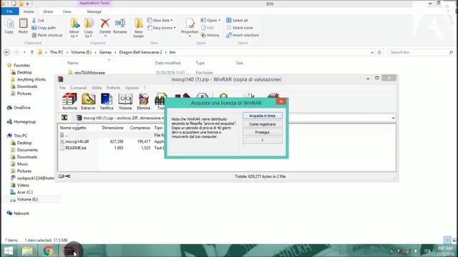458x257 pixels.
Task: Expand the Open button dropdown
Action: tap(220, 21)
